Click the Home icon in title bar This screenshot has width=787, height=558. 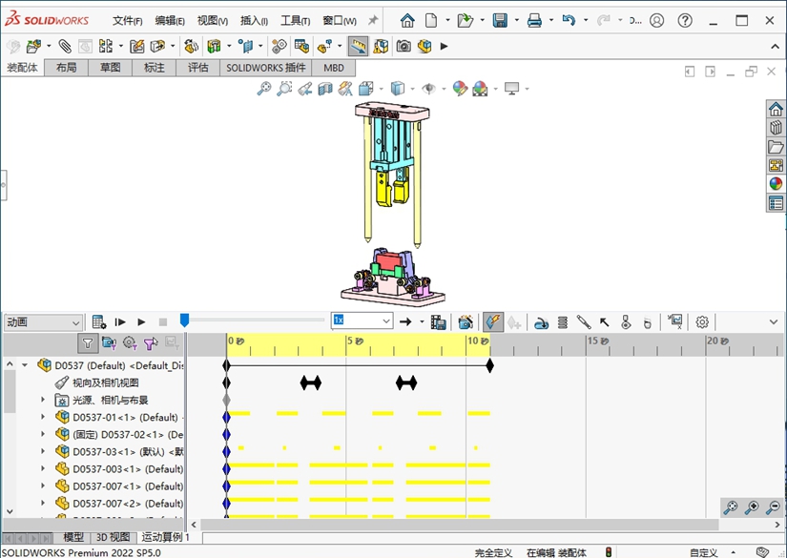tap(407, 21)
